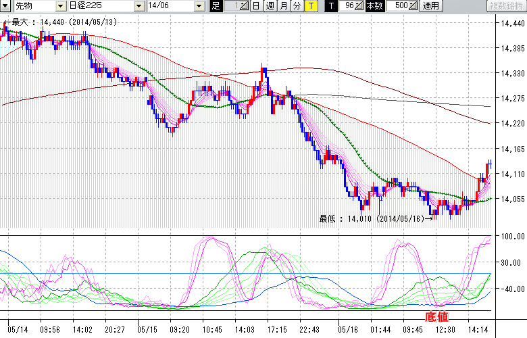527x338 pixels.
Task: Select the minute 分 timeframe button
Action: pyautogui.click(x=297, y=6)
